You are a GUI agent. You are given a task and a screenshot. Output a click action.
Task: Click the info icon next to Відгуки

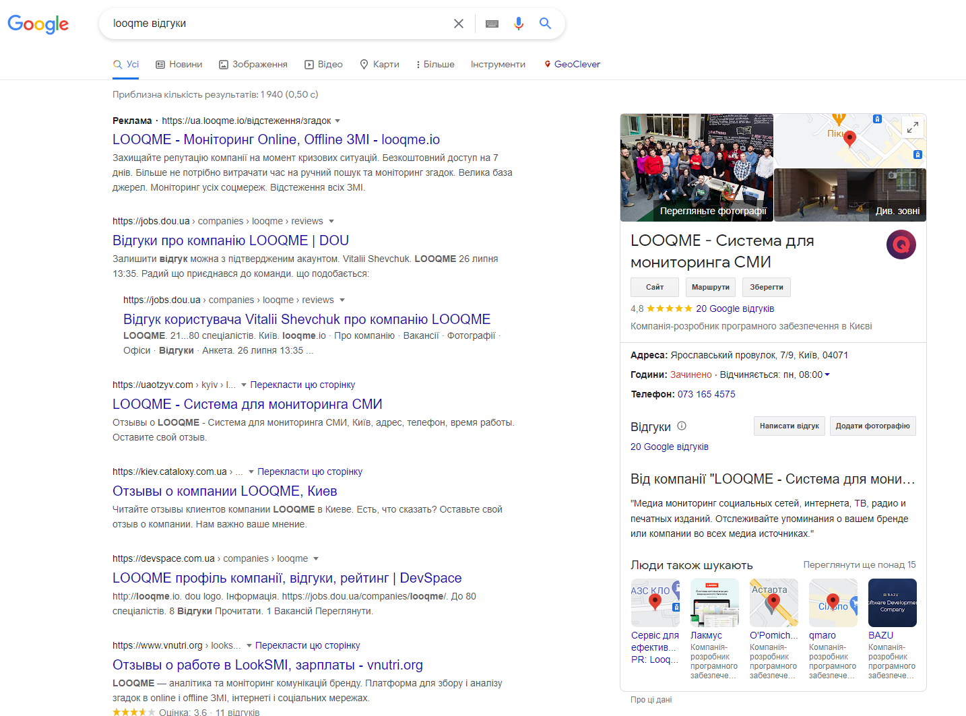(x=682, y=426)
